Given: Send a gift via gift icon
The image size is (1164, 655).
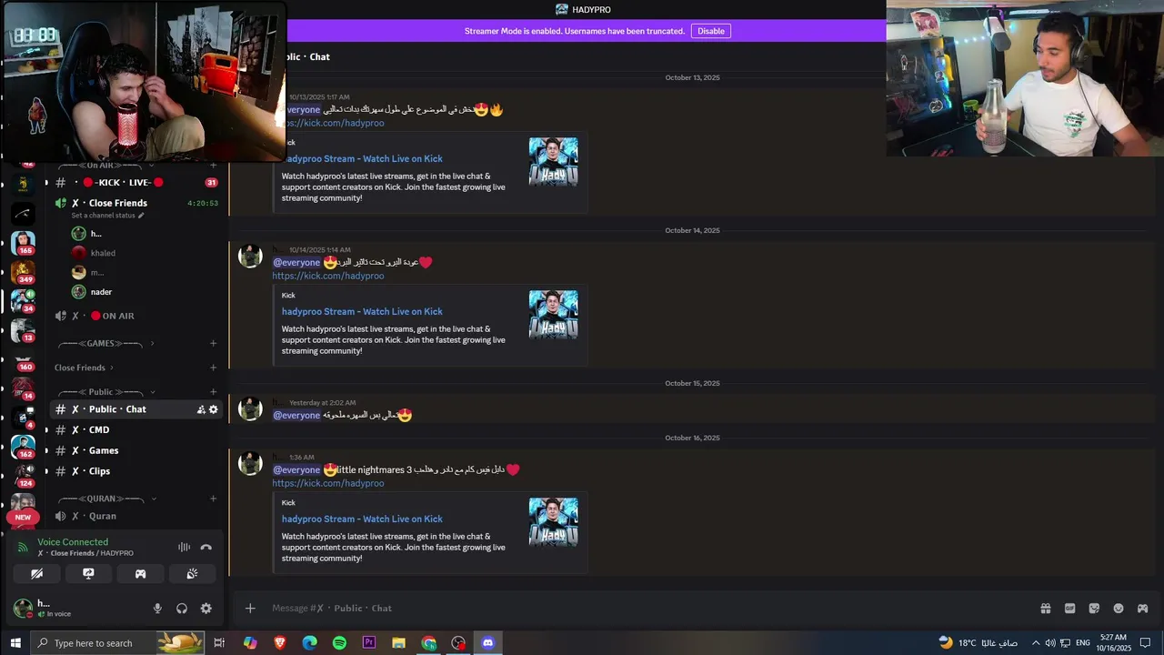Looking at the screenshot, I should 1046,609.
